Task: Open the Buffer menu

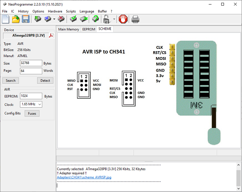Action: 102,11
